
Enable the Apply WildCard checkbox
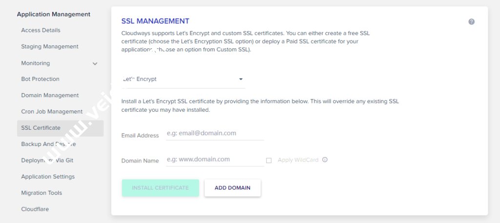point(269,160)
